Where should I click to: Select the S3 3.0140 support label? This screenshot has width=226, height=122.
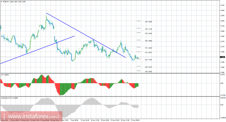[x=149, y=67]
